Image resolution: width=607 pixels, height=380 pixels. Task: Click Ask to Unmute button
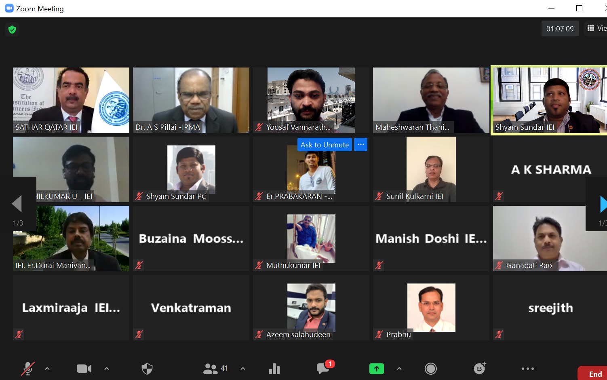click(x=325, y=144)
